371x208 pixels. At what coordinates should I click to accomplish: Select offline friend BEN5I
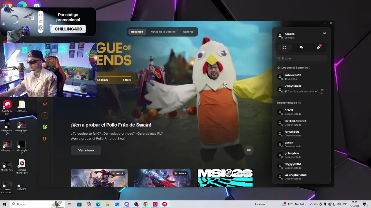point(301,112)
